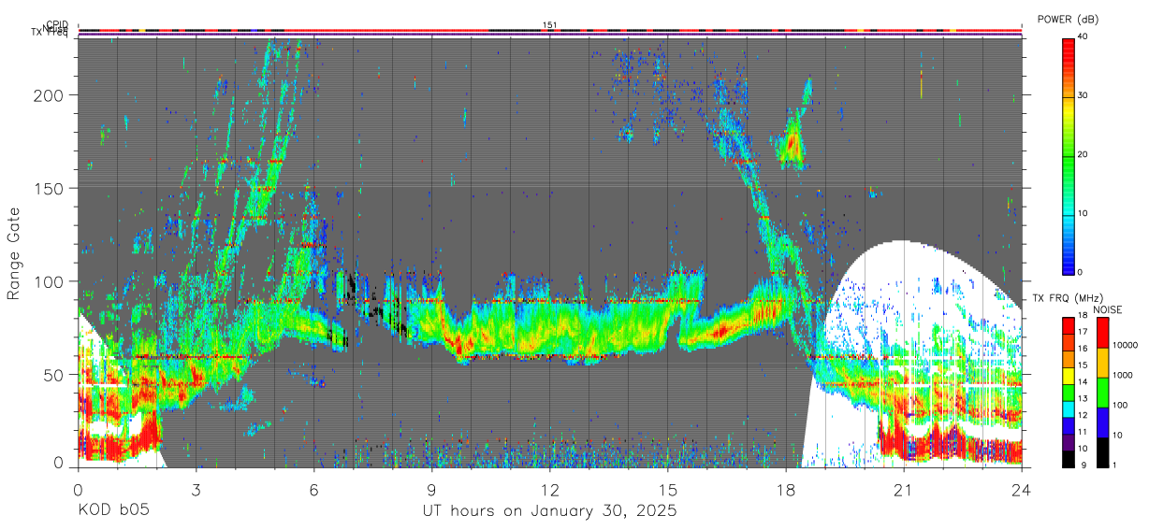Click the TX frequency color bar

coord(1069,392)
